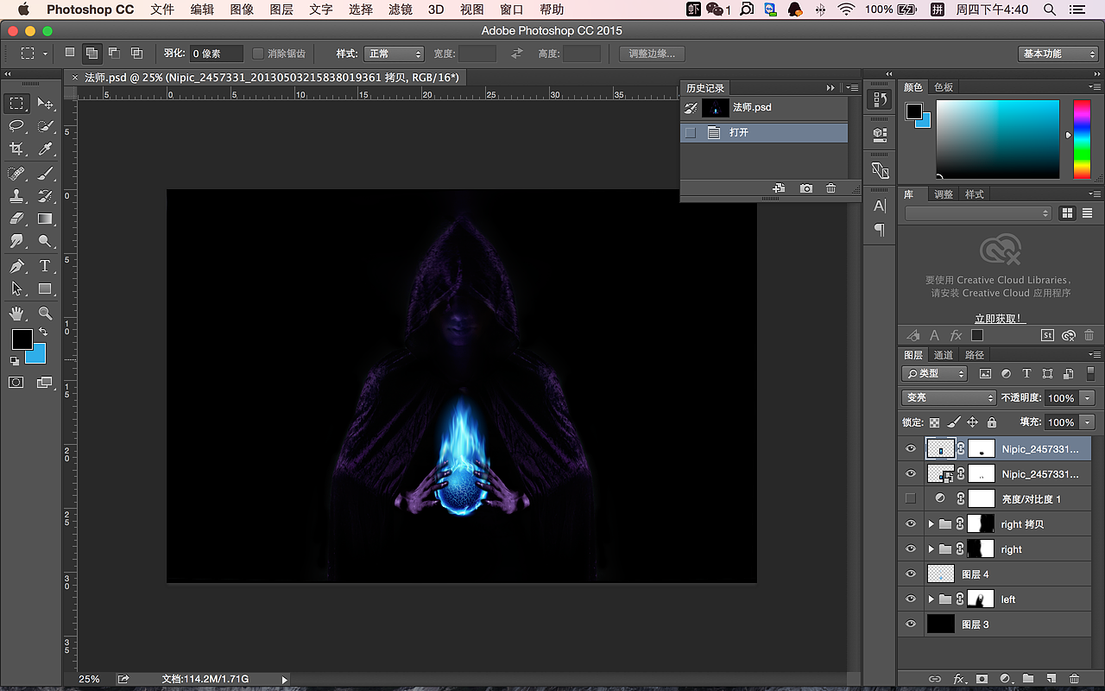
Task: Select the Eraser tool
Action: click(17, 219)
